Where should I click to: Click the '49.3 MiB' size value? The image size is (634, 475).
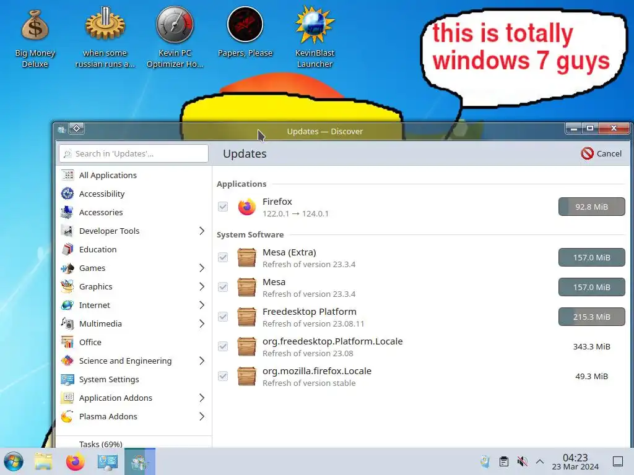pos(591,377)
